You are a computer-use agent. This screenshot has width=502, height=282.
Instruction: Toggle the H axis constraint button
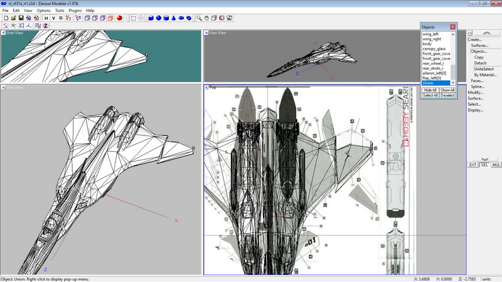coord(46,18)
